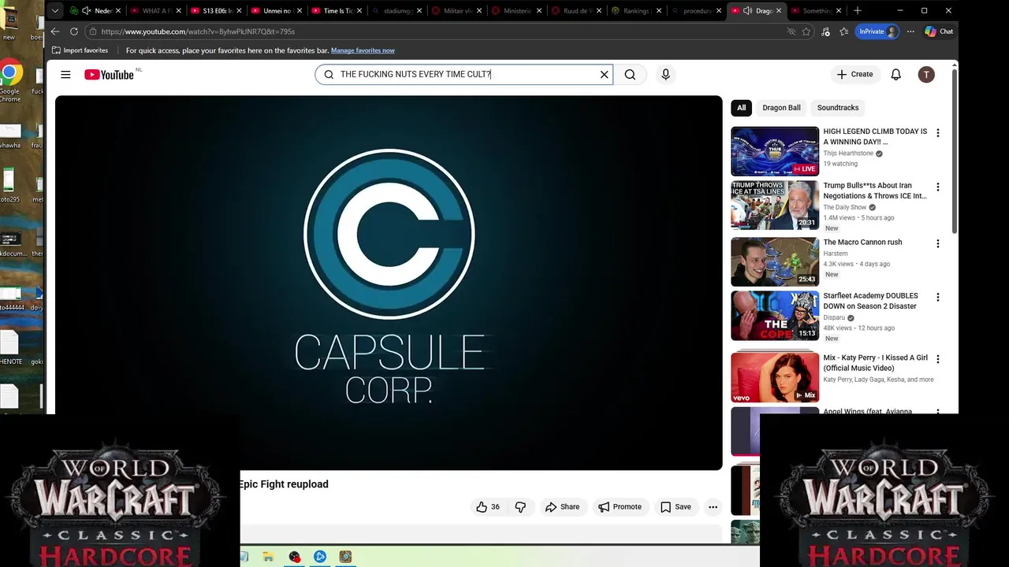Open options for Starfleet Academy DOUBLES DOWN video
1009x567 pixels.
click(x=937, y=298)
